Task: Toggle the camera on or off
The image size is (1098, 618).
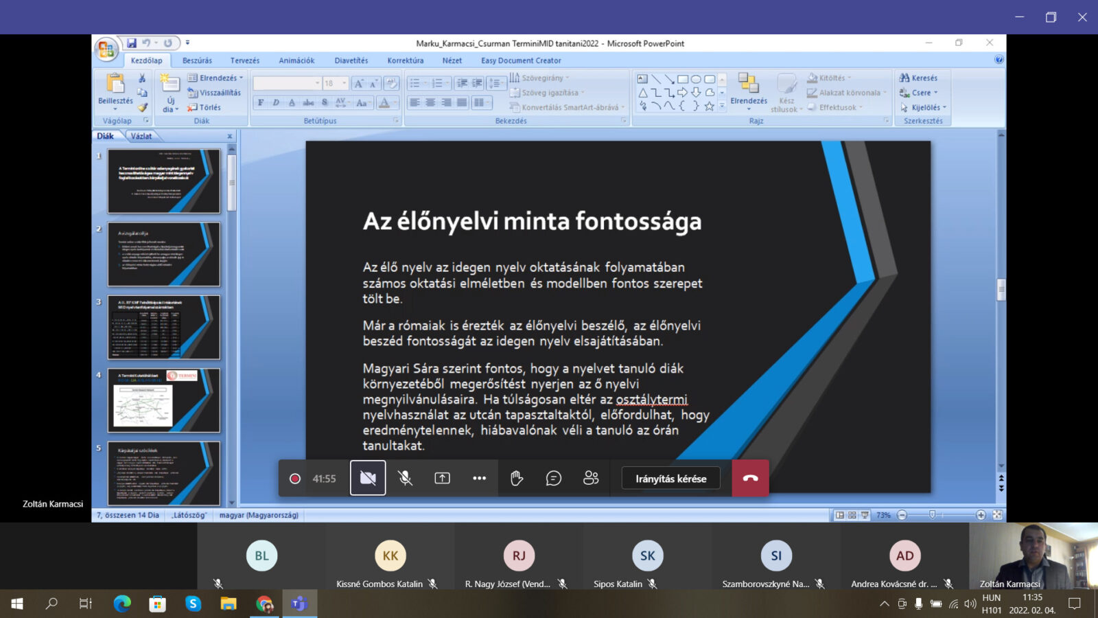Action: 368,479
